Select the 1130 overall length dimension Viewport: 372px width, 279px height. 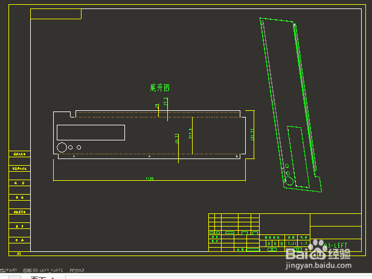[150, 178]
